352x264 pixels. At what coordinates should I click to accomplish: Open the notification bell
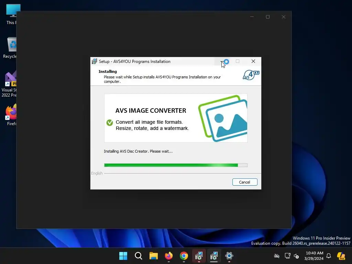(x=329, y=256)
